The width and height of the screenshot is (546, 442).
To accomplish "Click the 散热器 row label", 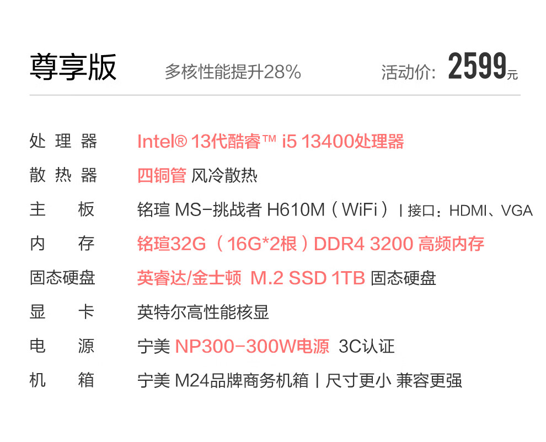I will coord(63,175).
